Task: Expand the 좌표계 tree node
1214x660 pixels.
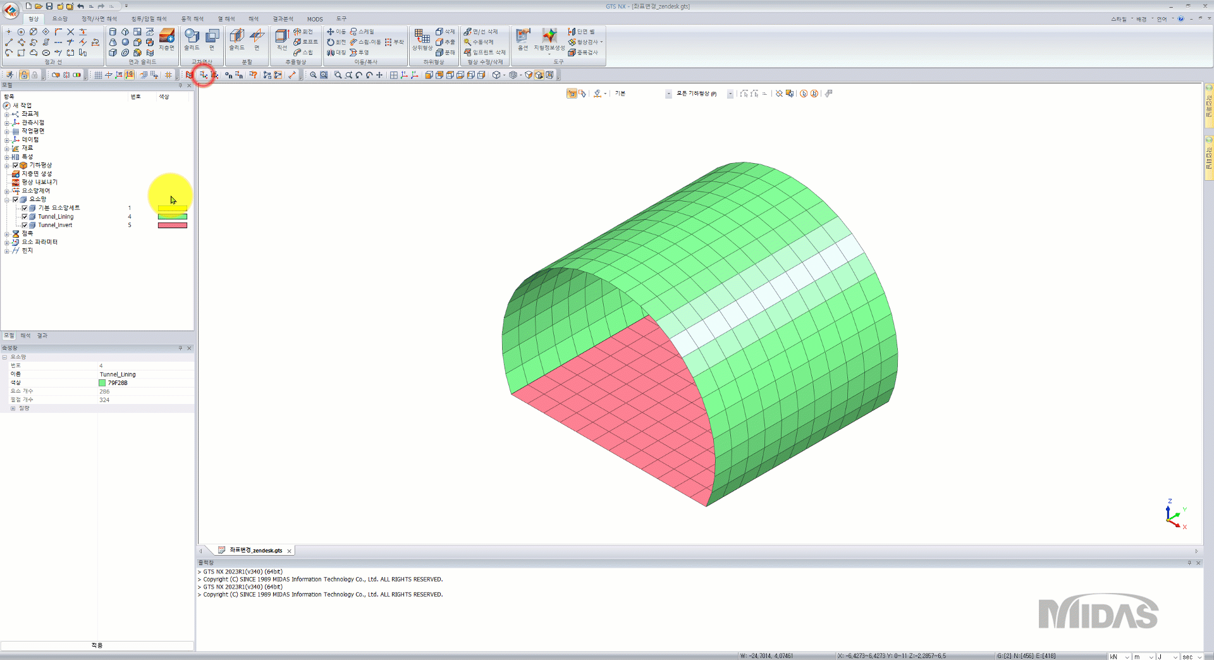Action: click(x=7, y=114)
